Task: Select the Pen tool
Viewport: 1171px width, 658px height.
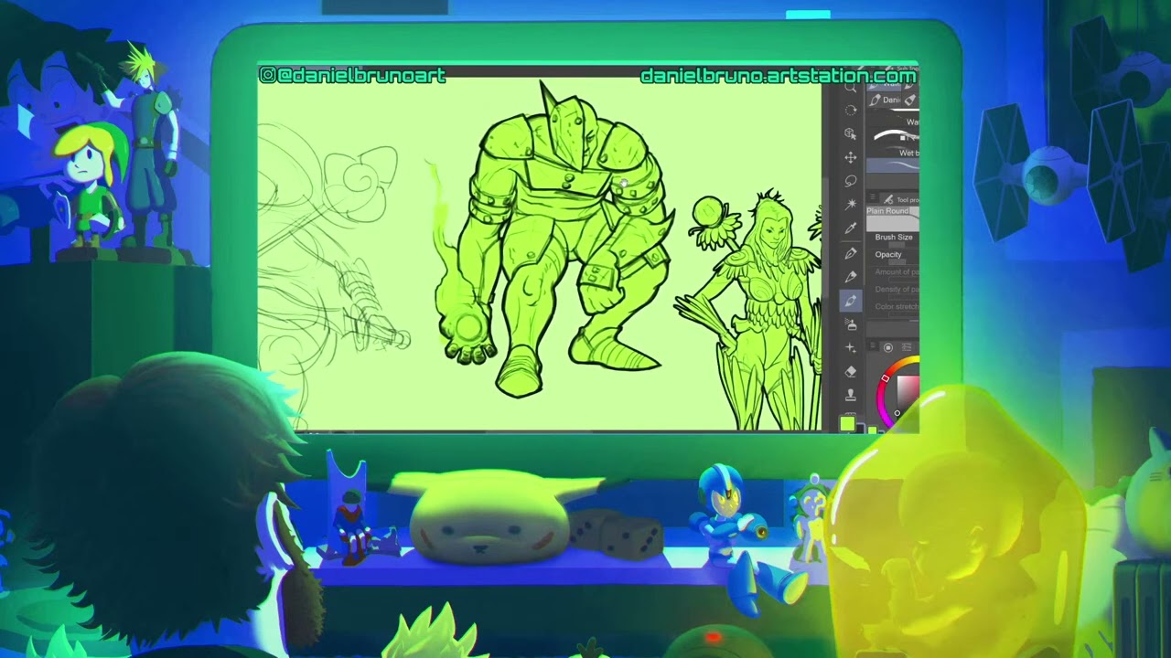Action: (x=851, y=252)
